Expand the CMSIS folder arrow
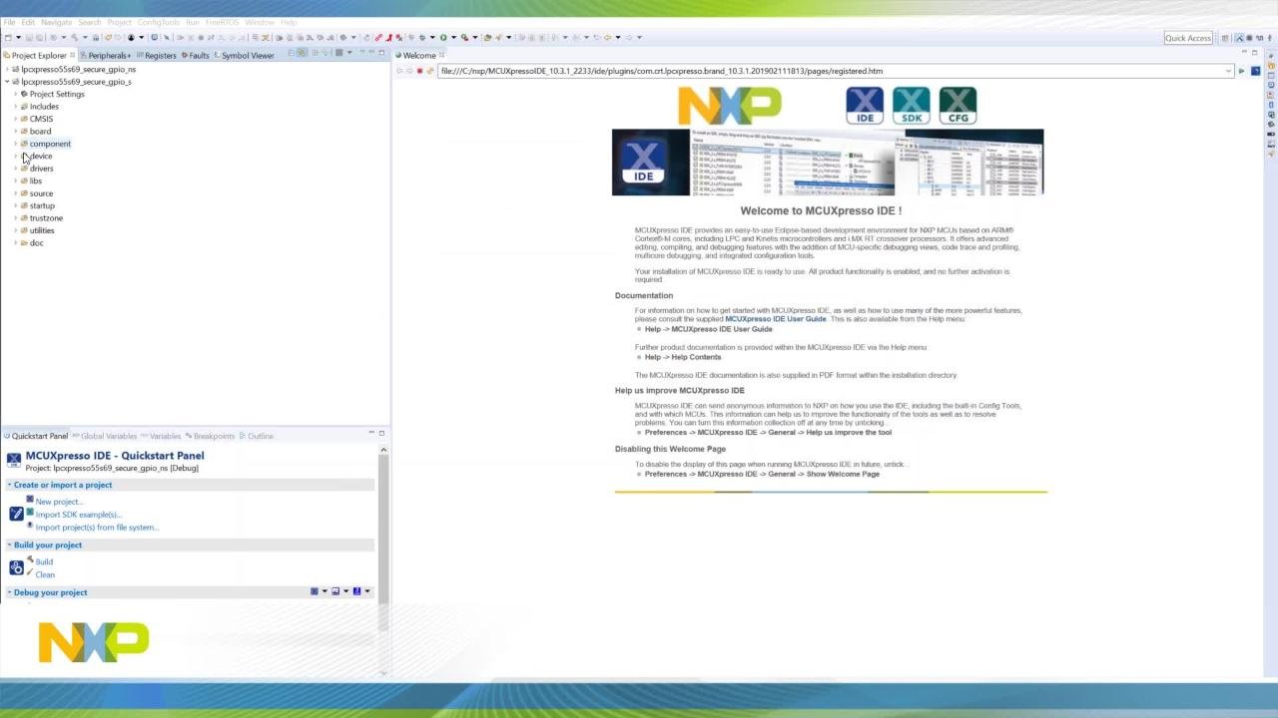 tap(15, 119)
